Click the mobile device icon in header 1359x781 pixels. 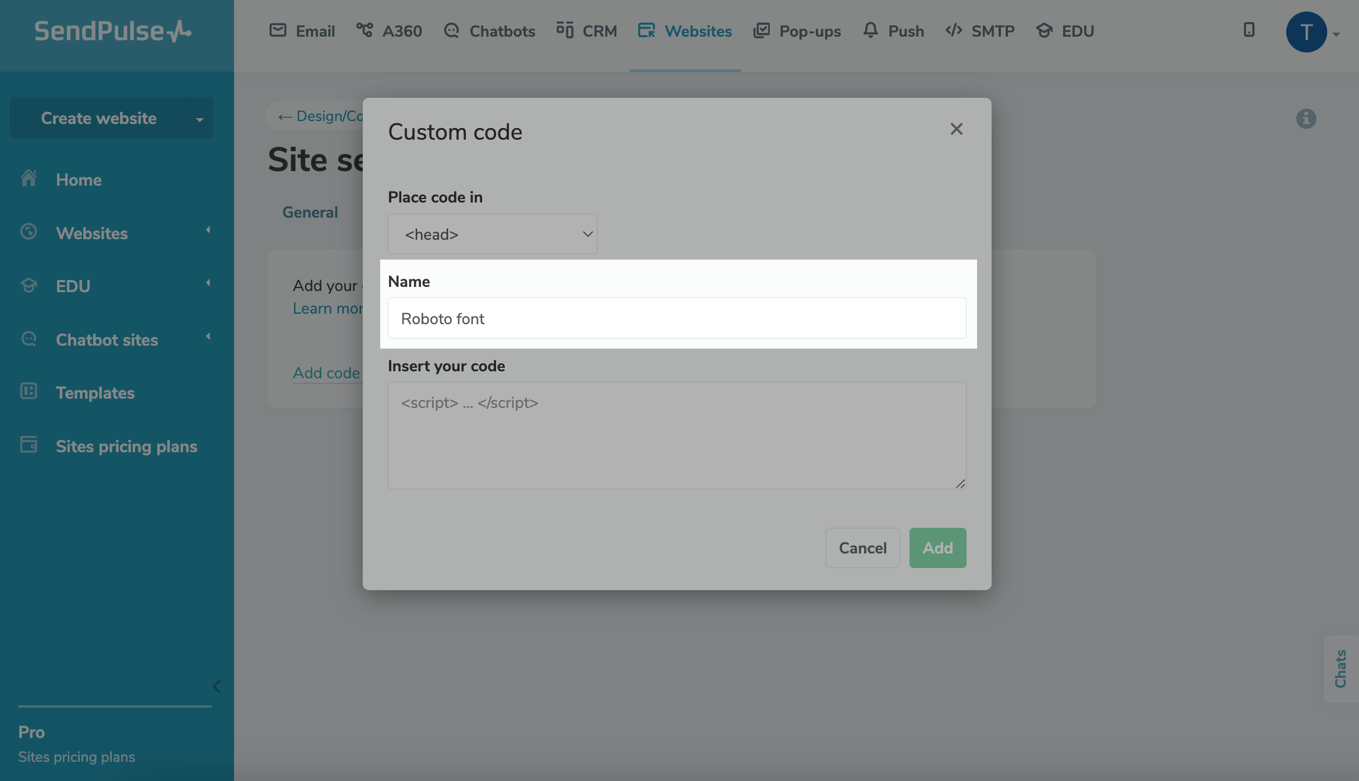1249,30
